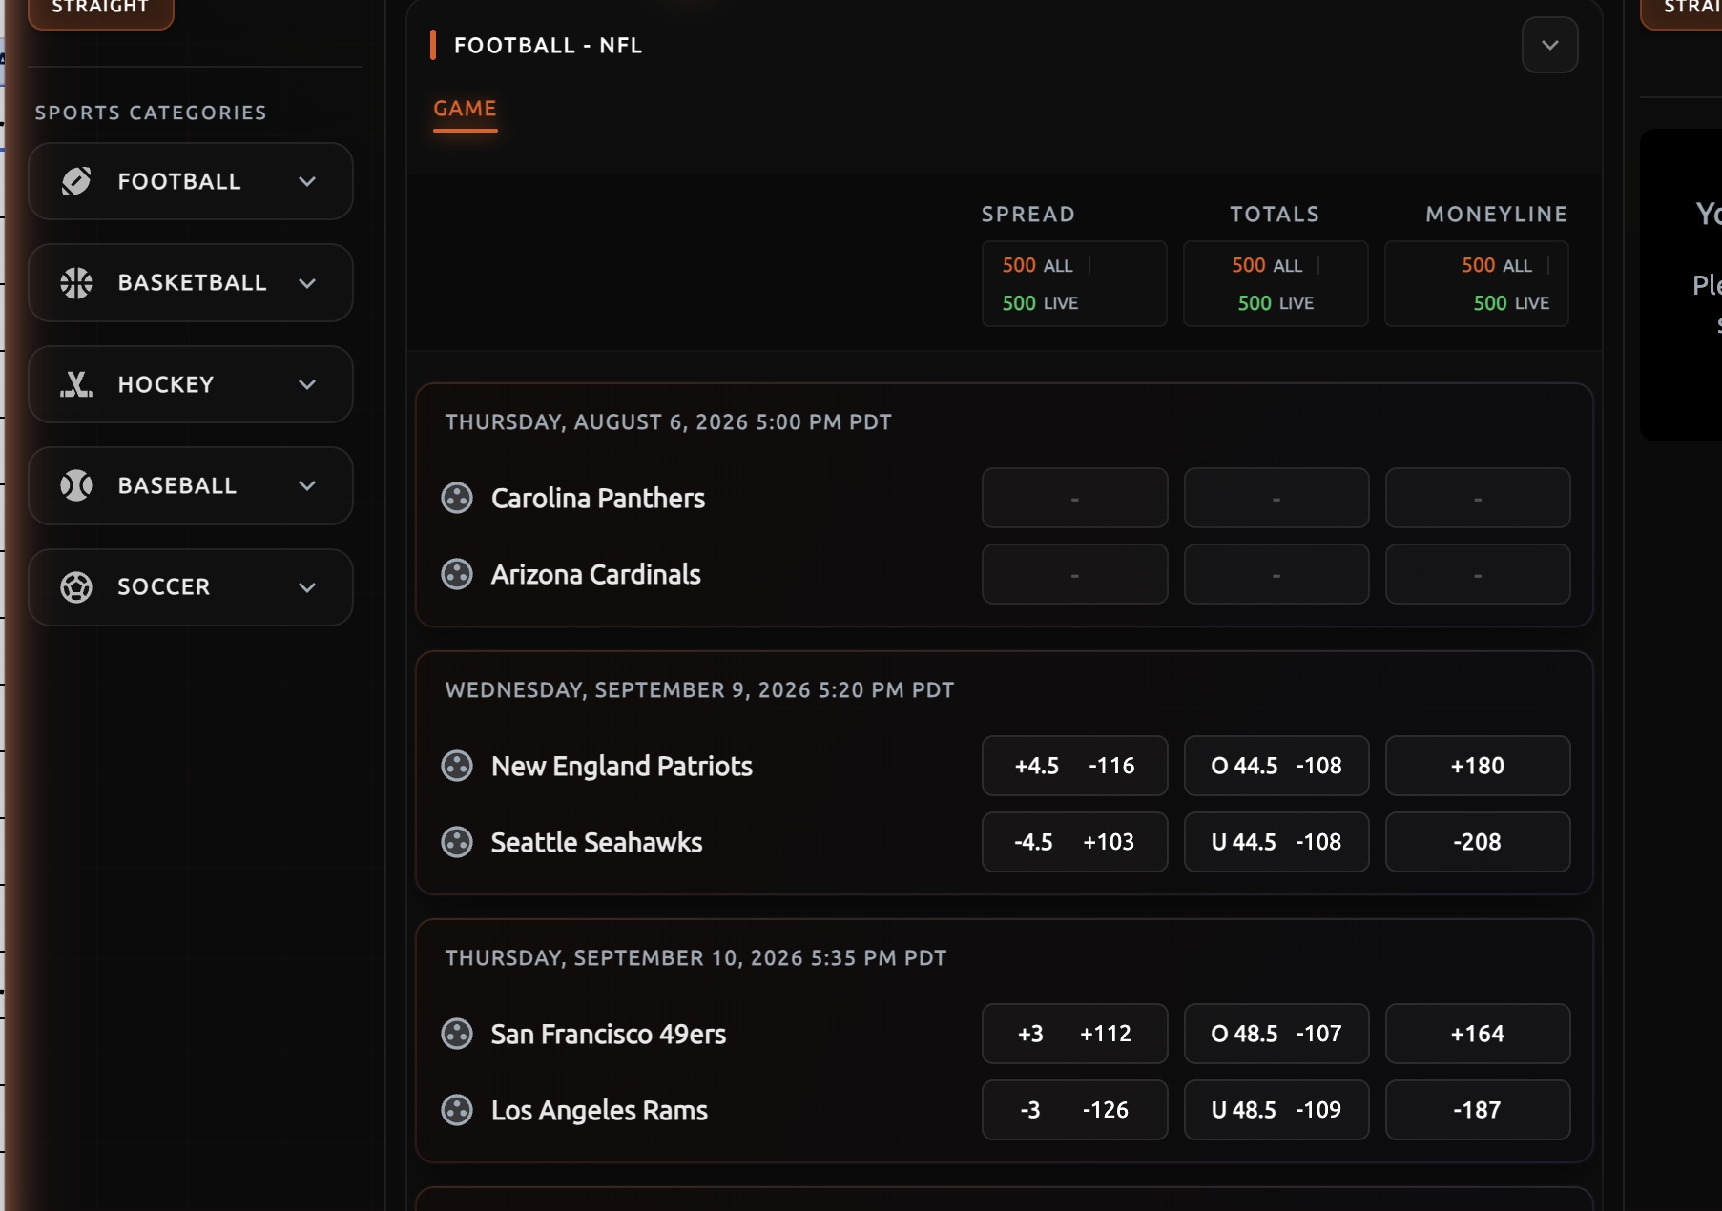
Task: Select Spread 500 ALL limit
Action: (x=1038, y=265)
